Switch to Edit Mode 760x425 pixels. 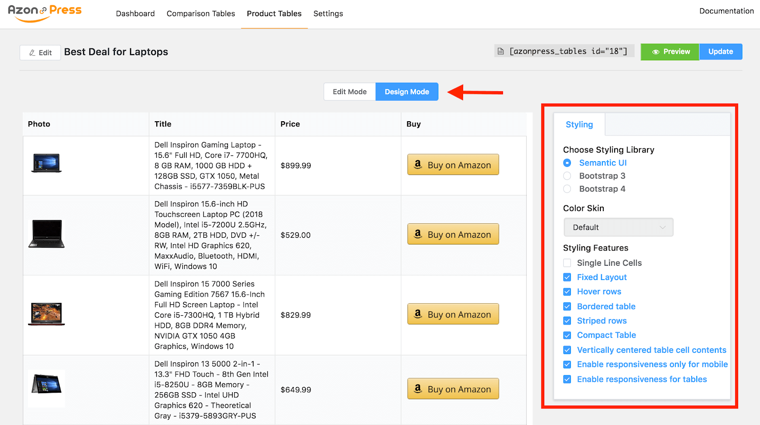(x=350, y=92)
